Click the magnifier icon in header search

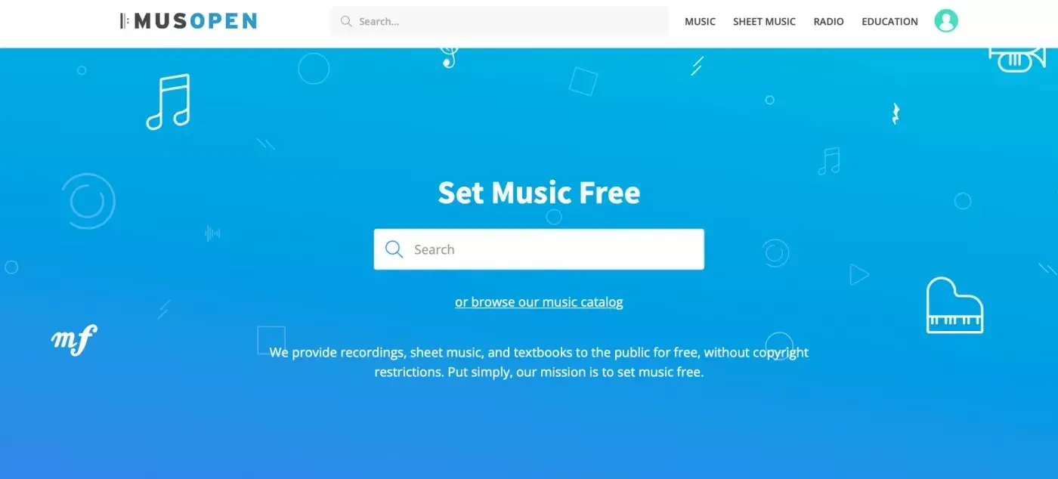click(346, 21)
